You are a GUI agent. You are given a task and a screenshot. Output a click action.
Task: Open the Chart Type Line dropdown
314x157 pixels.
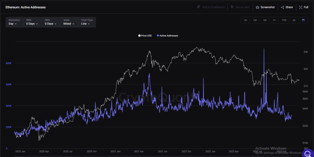[87, 22]
